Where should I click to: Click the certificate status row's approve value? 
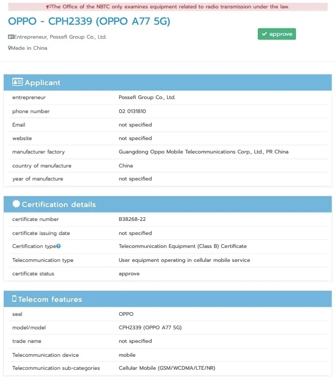pos(129,273)
